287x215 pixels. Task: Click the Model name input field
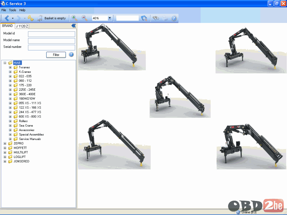tap(51, 41)
